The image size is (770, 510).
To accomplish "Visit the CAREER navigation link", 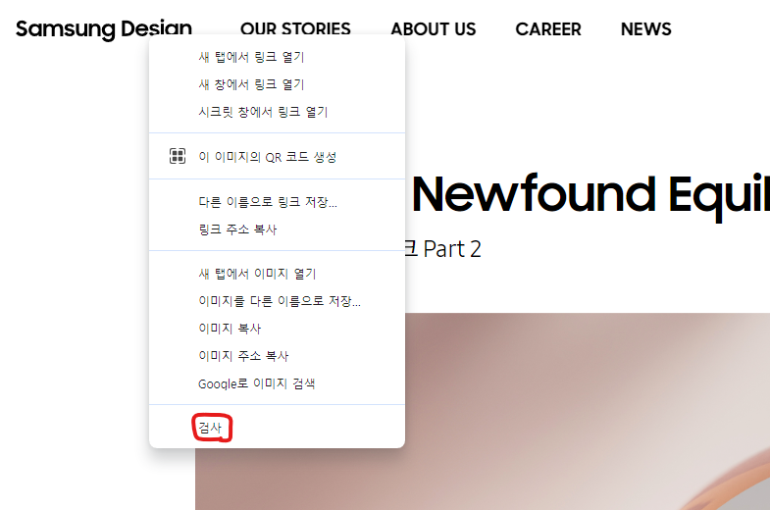I will 548,29.
